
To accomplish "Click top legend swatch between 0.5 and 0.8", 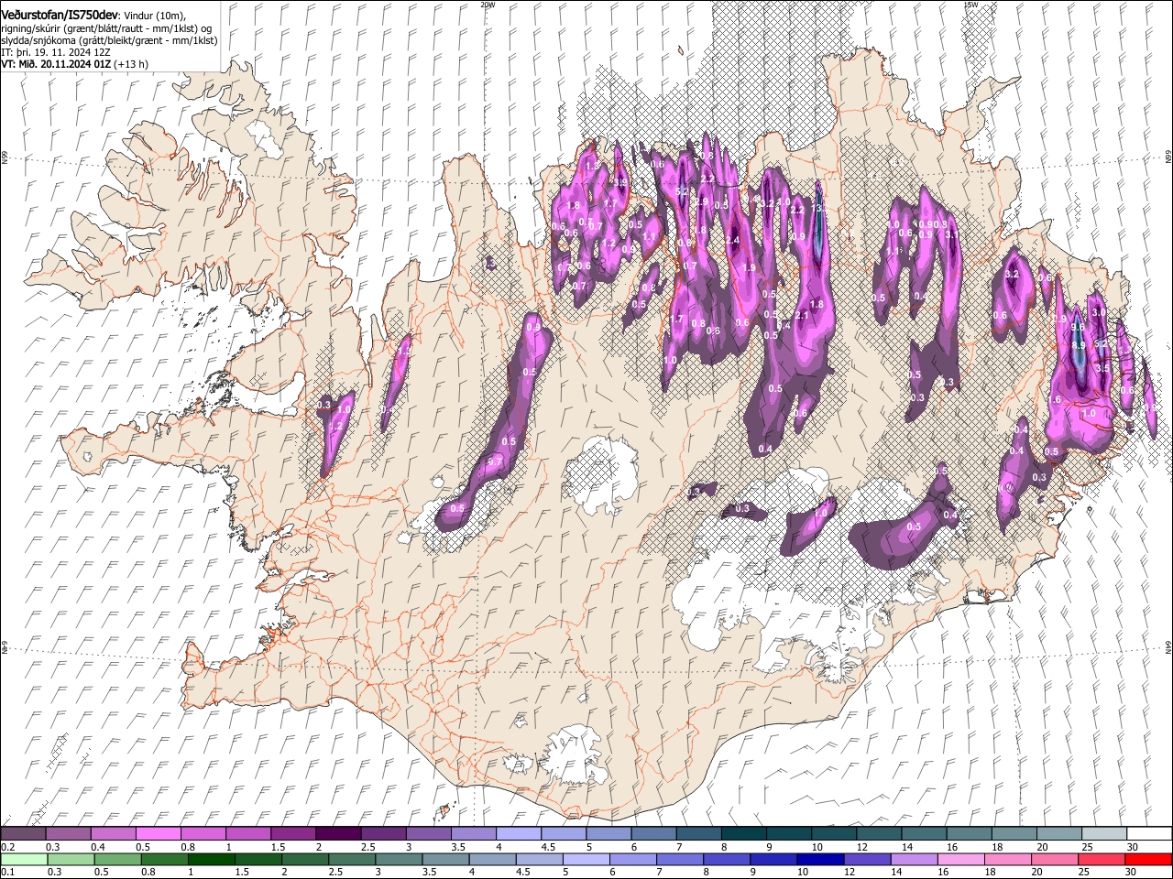I will pyautogui.click(x=159, y=833).
